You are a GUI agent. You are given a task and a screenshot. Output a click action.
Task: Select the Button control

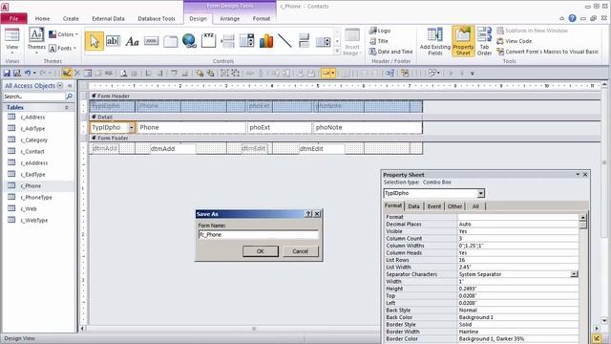[151, 41]
